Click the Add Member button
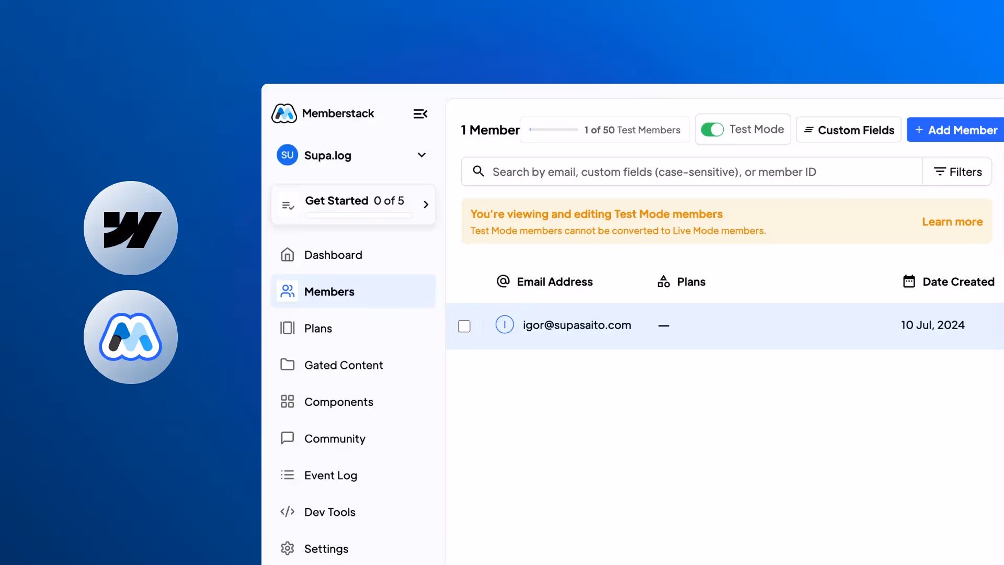1004x565 pixels. coord(955,130)
